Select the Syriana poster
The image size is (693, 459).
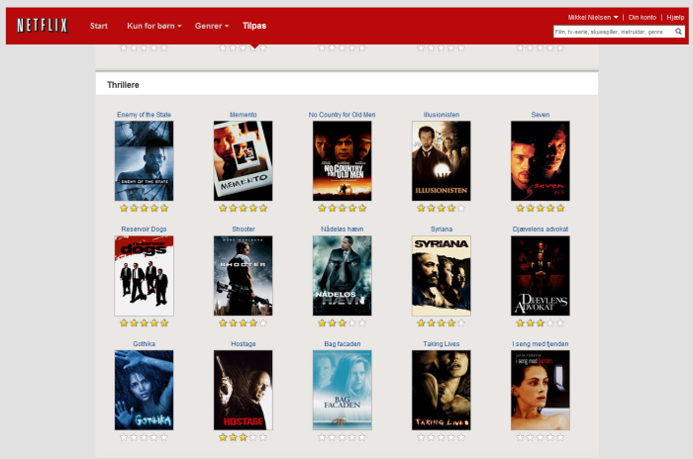tap(442, 276)
